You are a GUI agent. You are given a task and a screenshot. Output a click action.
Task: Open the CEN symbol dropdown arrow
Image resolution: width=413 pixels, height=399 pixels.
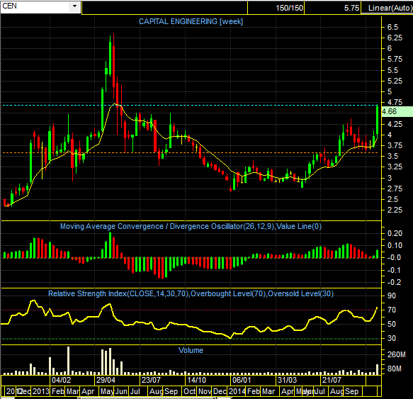75,6
